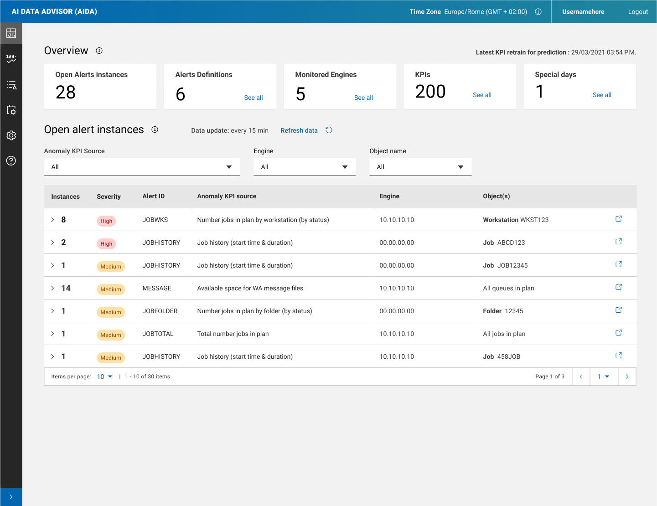Open JOBWKS alert in new window icon
Viewport: 657px width, 506px height.
pyautogui.click(x=618, y=219)
